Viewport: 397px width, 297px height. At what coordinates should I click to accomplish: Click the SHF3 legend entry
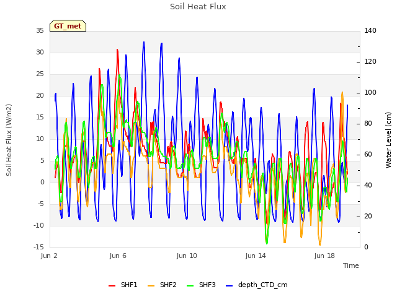(x=201, y=285)
